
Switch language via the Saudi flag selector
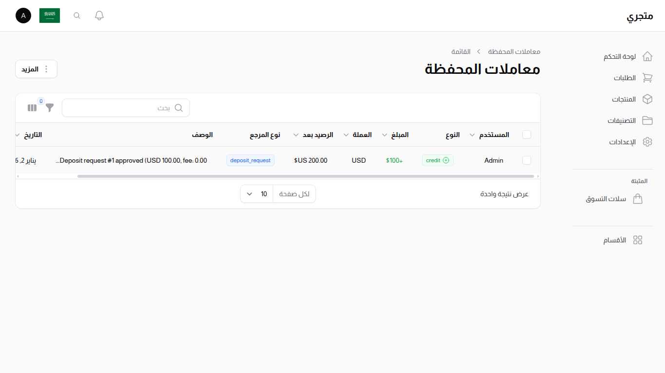tap(50, 15)
